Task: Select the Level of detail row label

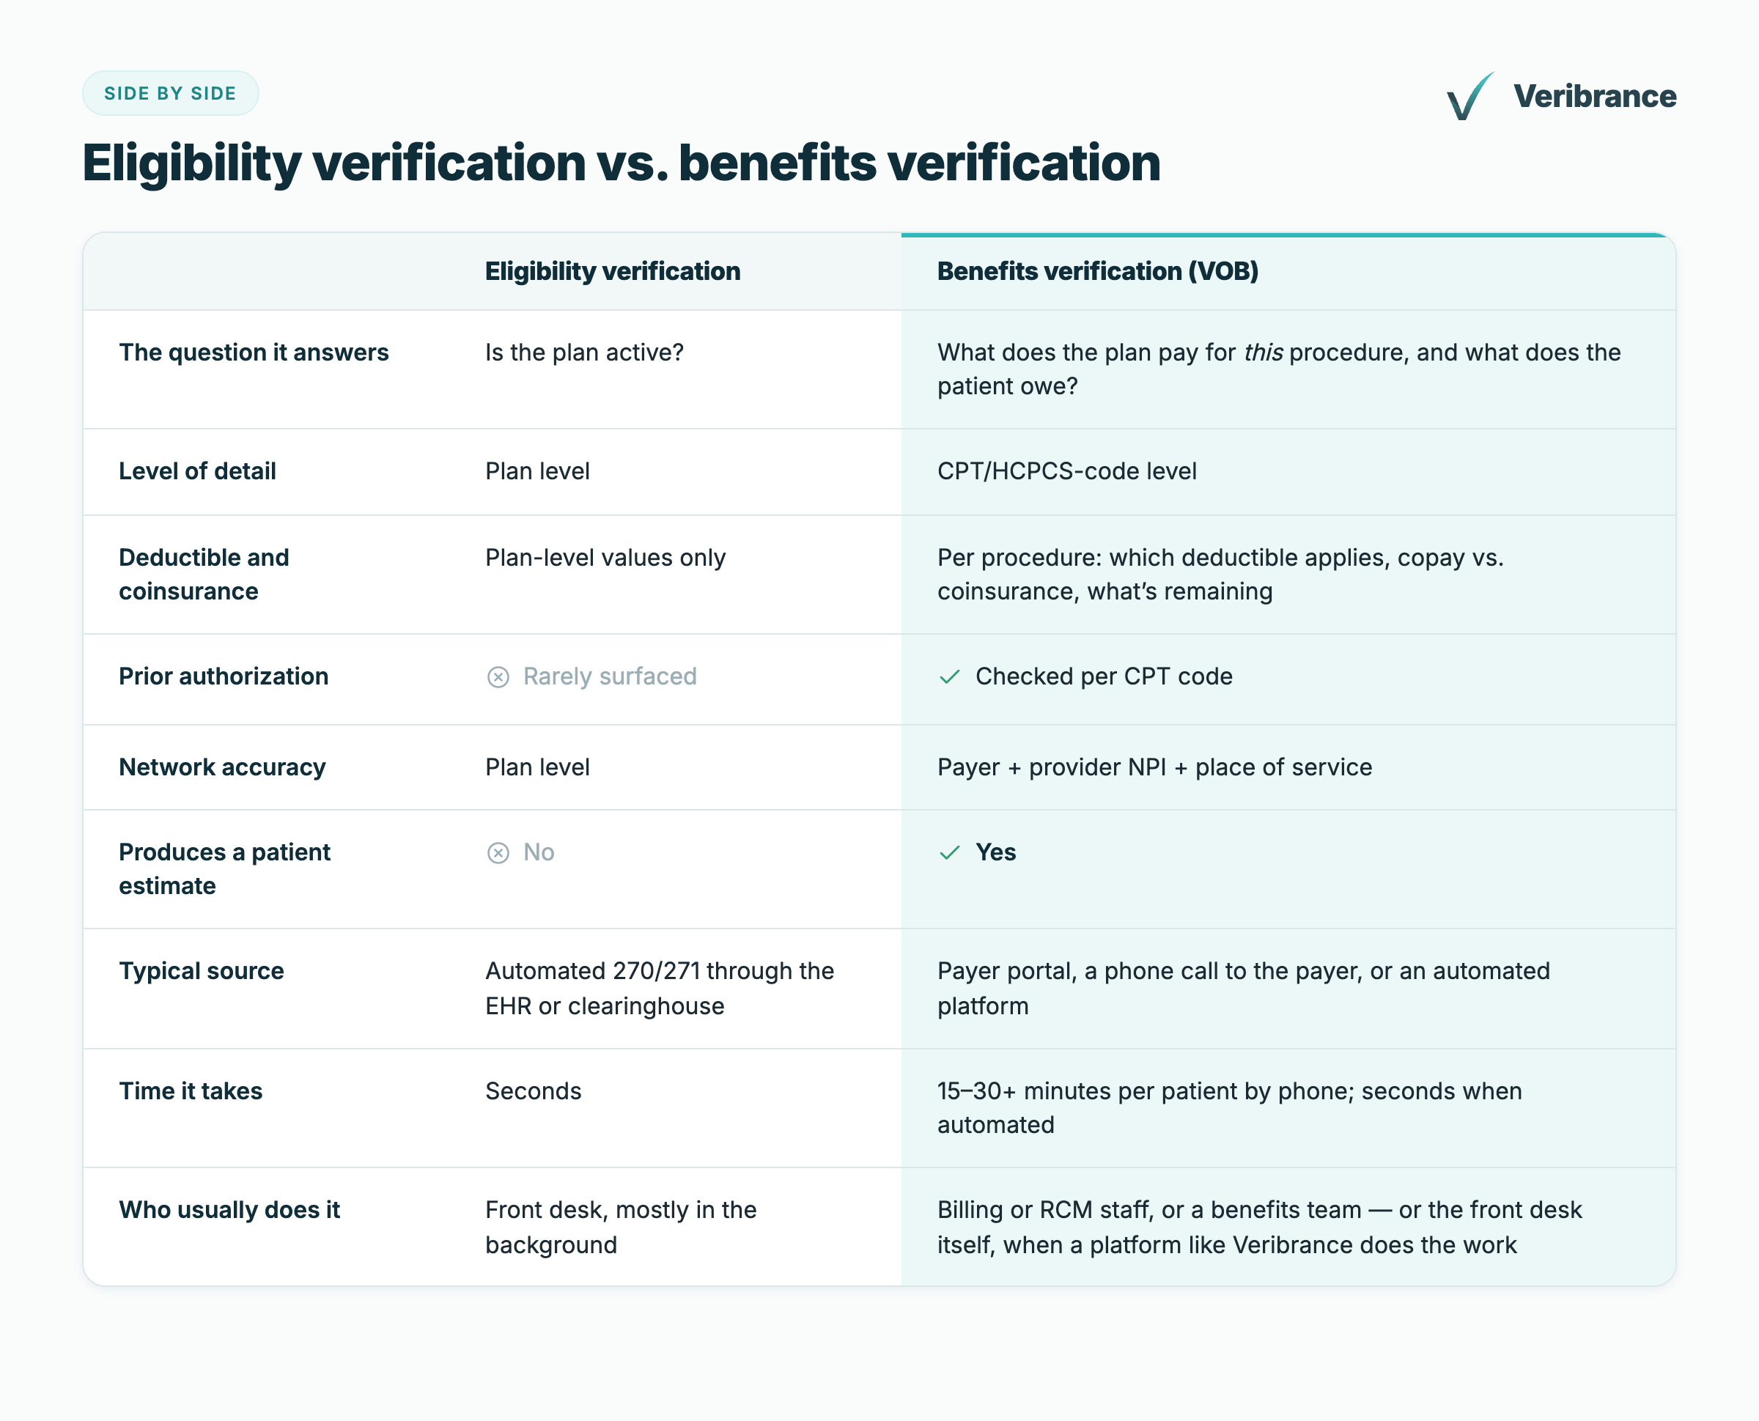Action: tap(197, 471)
